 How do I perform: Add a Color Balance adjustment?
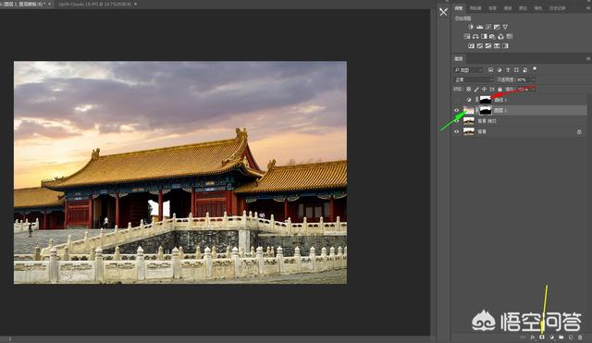pos(475,37)
